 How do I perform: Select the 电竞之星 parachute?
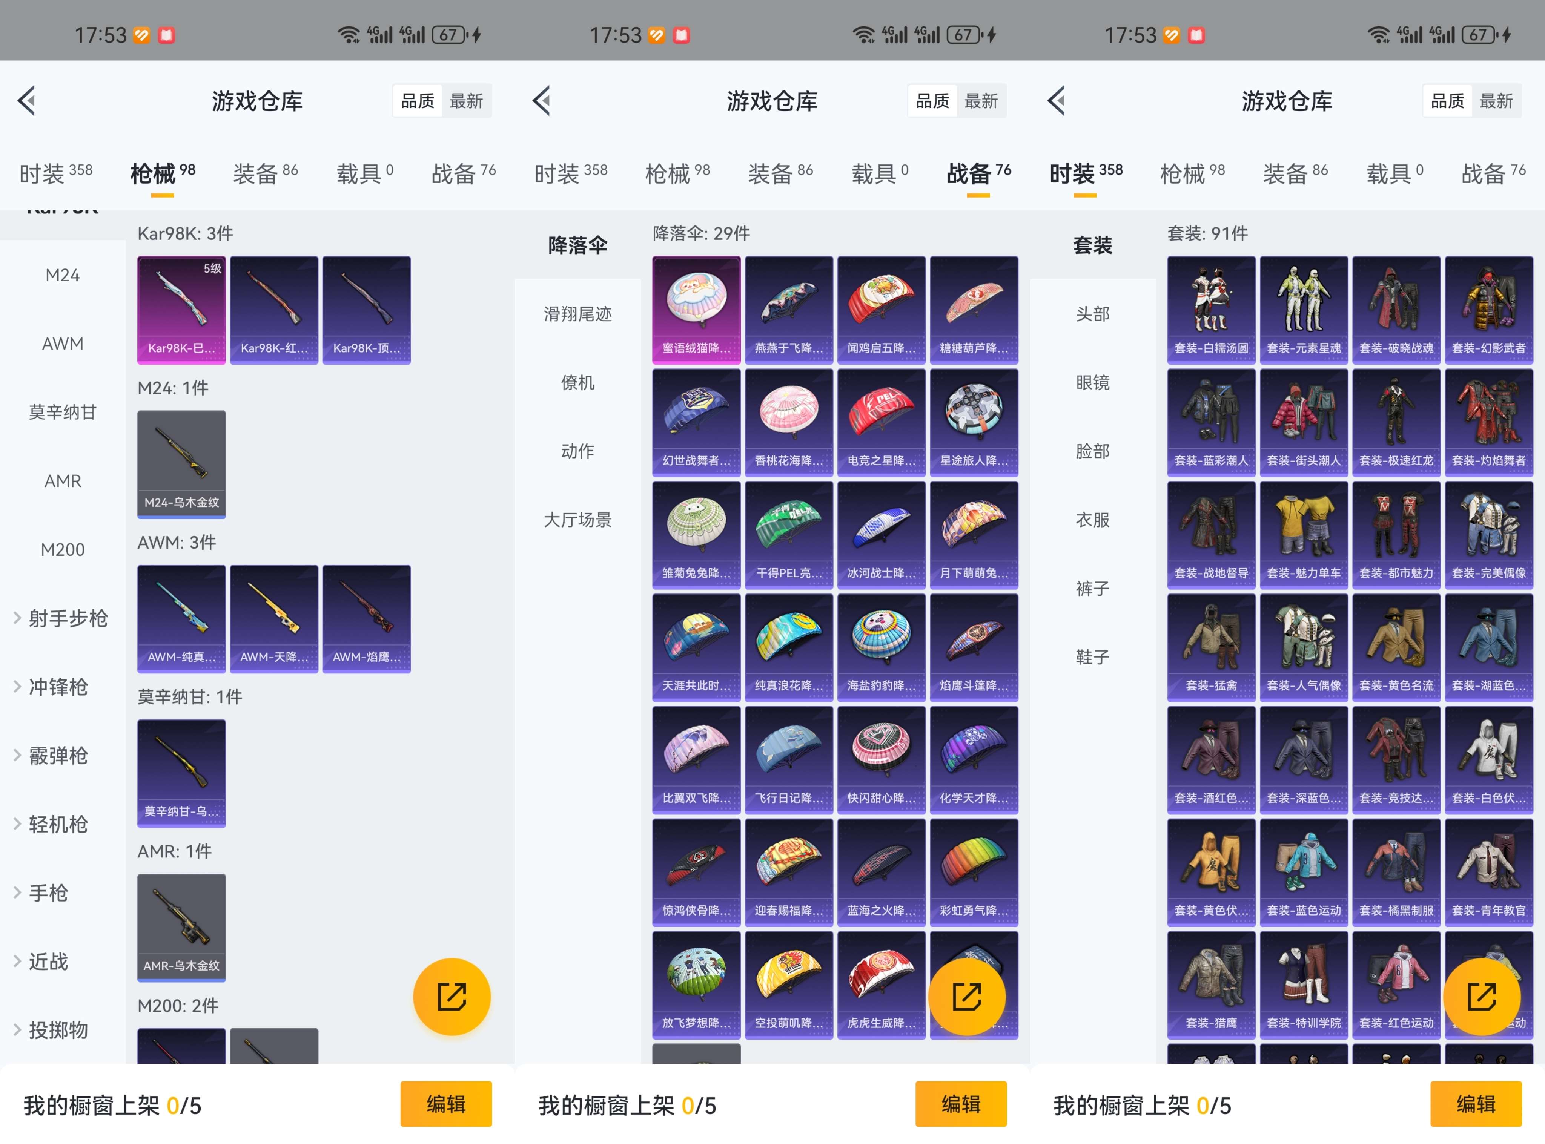pyautogui.click(x=881, y=422)
